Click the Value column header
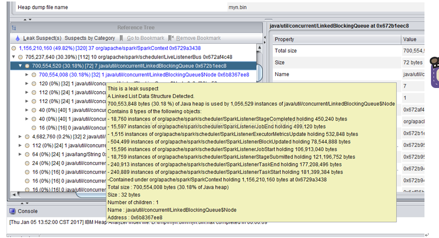 pos(413,39)
